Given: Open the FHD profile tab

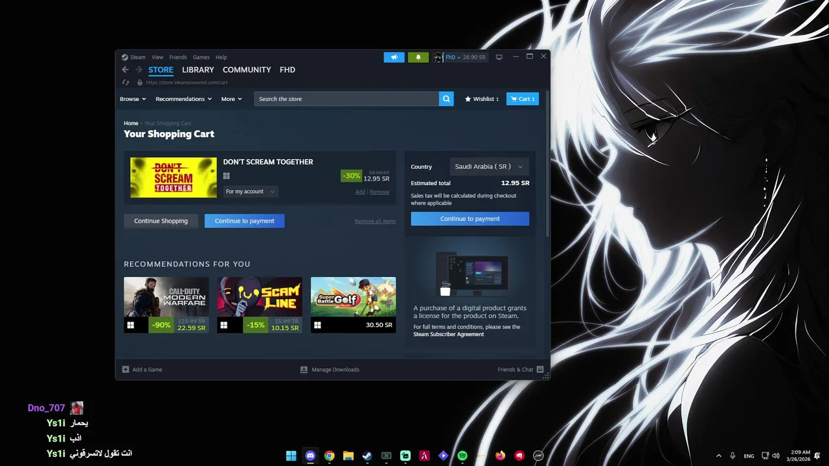Looking at the screenshot, I should click(288, 70).
